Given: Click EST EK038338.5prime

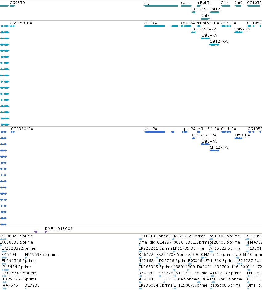Looking at the screenshot, I should 16,242.
